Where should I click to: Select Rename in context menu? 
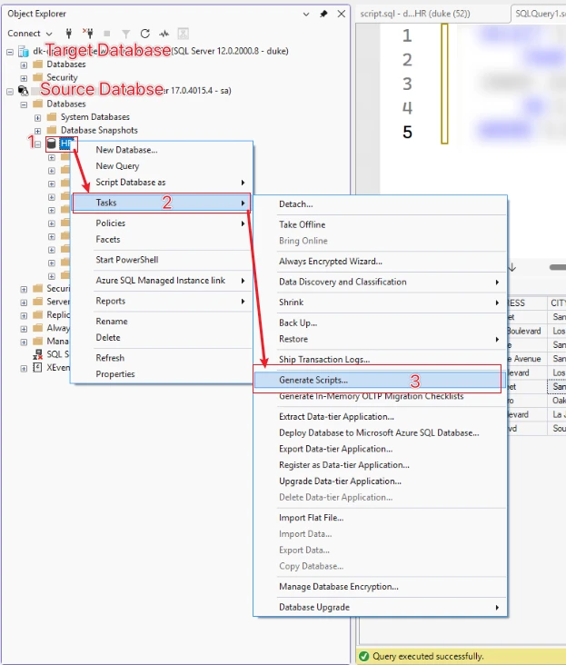161,321
